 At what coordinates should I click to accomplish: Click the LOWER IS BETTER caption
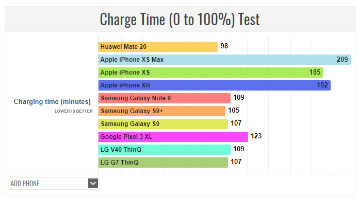[x=74, y=111]
